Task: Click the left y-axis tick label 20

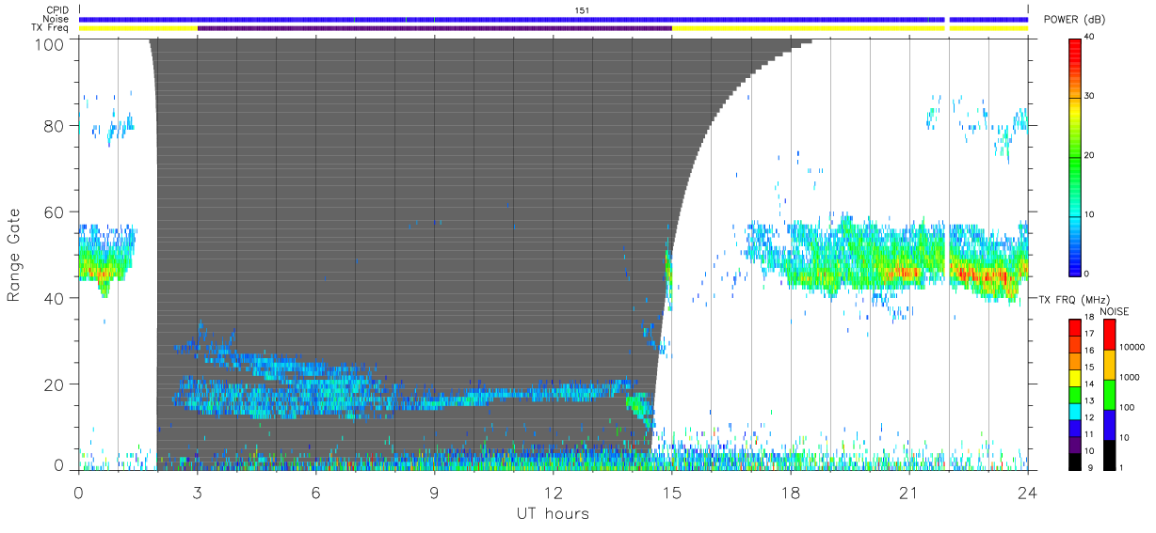Action: tap(55, 384)
